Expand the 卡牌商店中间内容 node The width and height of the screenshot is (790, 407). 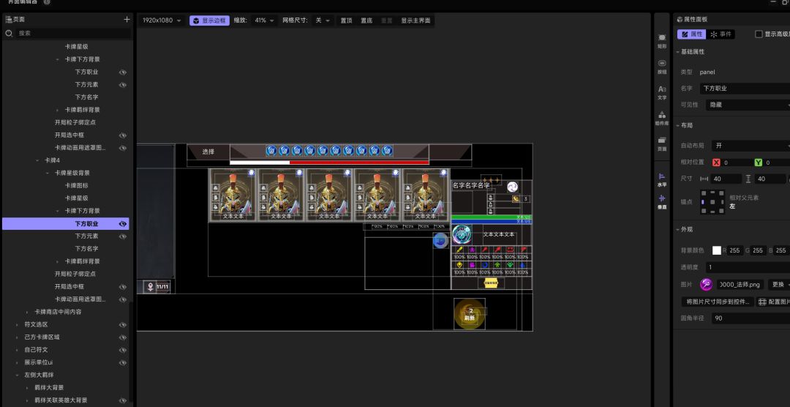coord(27,312)
